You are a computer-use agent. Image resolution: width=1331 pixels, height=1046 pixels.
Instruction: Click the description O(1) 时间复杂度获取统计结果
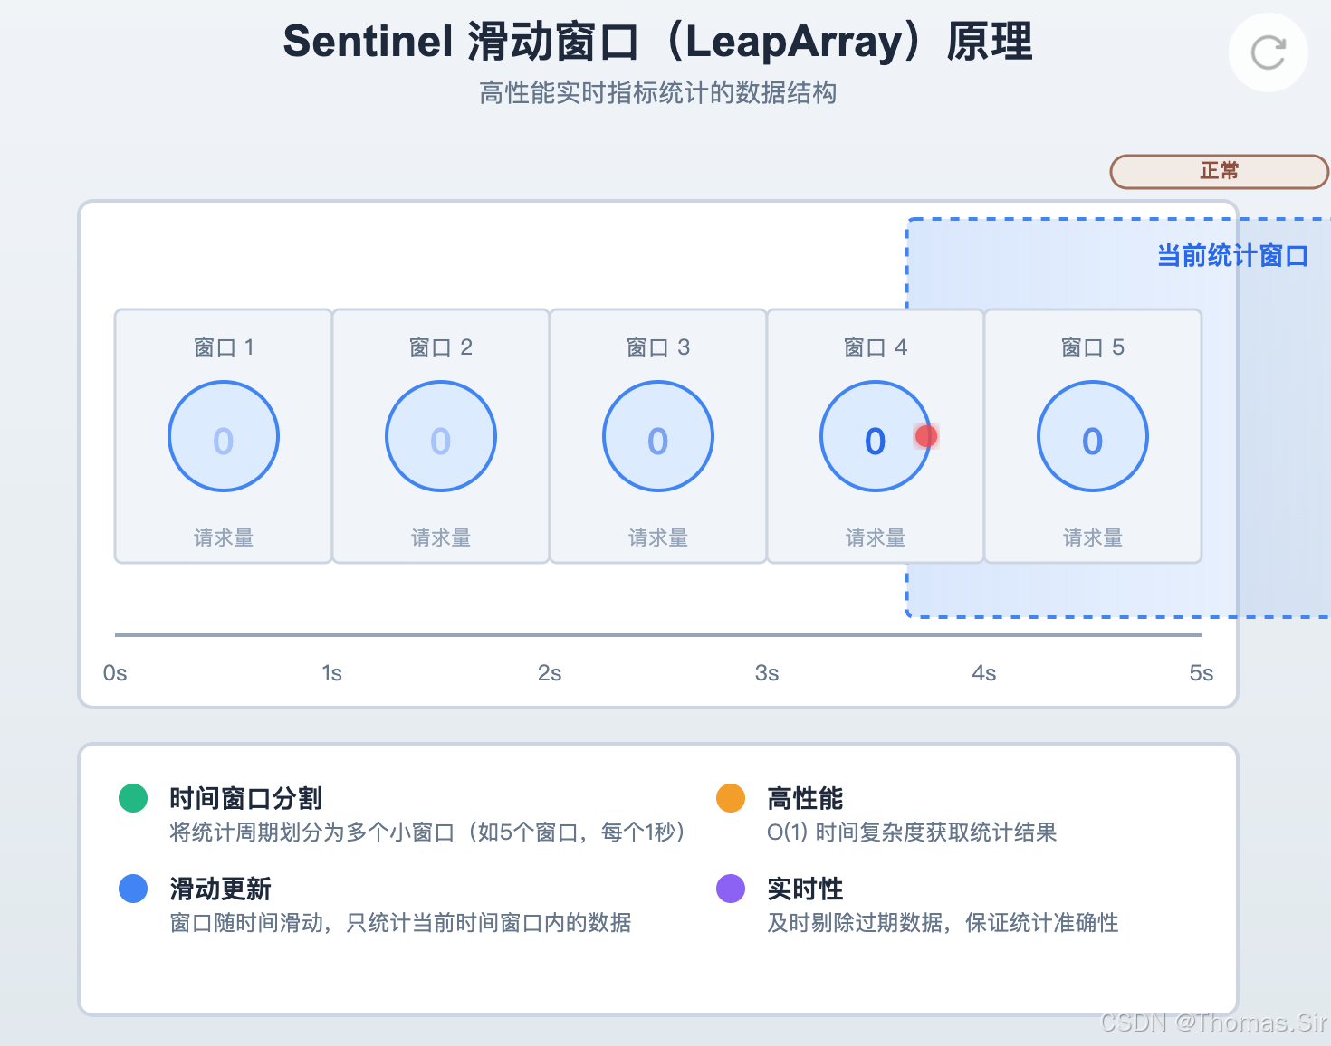pos(912,832)
